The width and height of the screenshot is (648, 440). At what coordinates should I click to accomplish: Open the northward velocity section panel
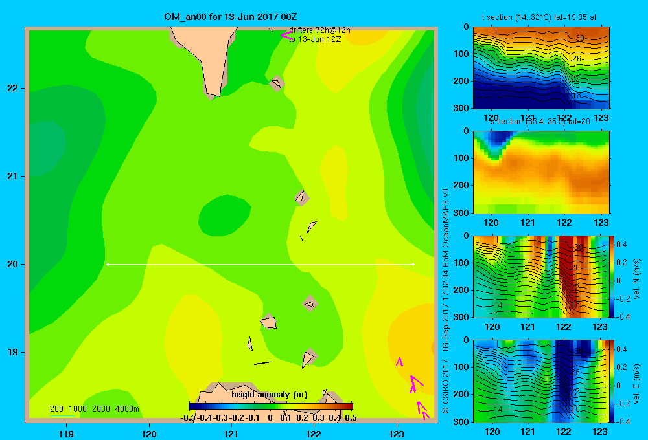pos(541,276)
